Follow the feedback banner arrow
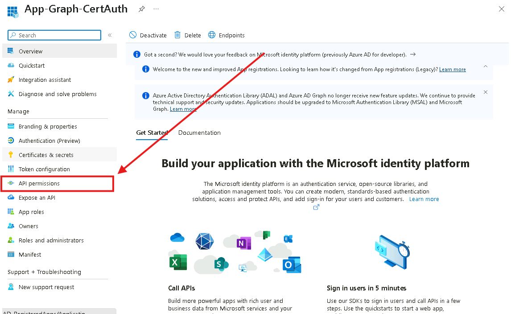Viewport: 511px width, 314px height. (x=413, y=54)
